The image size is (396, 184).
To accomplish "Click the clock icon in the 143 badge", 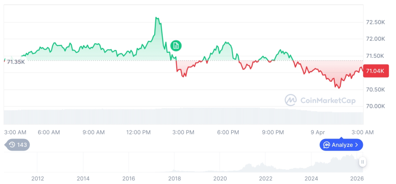I will 12,145.
